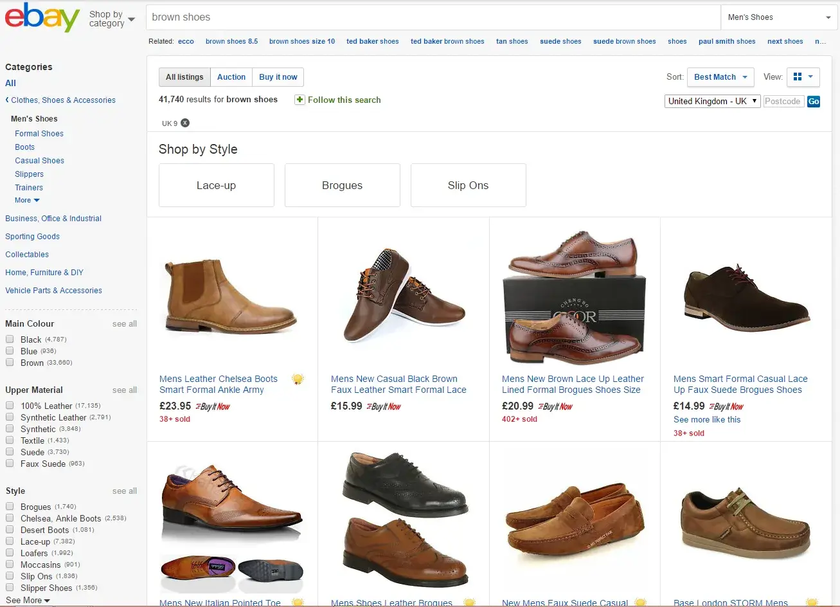Enable the 100% Leather material filter
840x607 pixels.
(10, 406)
